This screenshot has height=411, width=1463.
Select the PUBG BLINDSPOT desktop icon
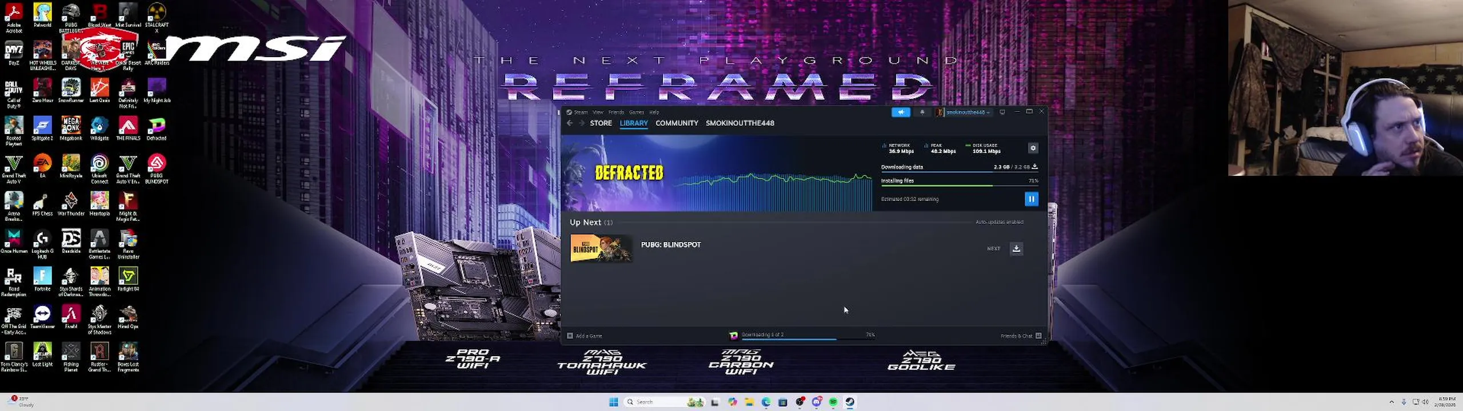157,168
